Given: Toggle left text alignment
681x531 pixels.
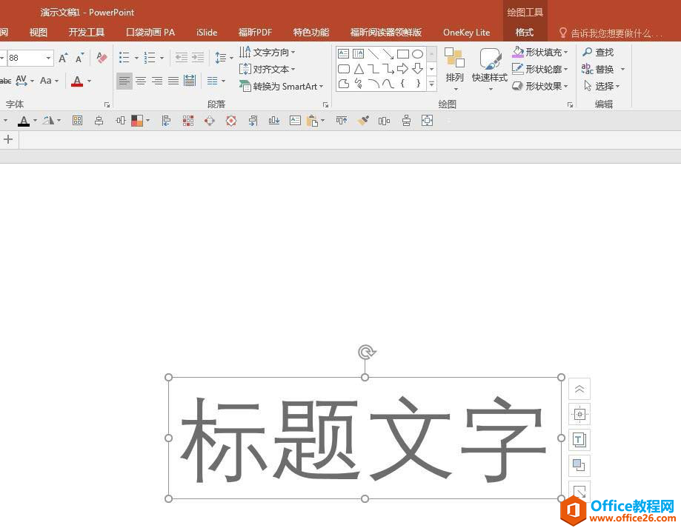Looking at the screenshot, I should pos(124,81).
